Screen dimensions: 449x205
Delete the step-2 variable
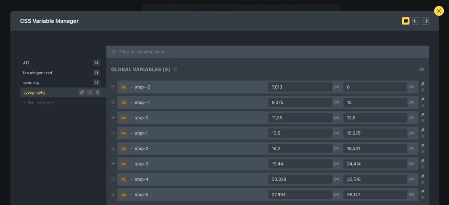423,152
